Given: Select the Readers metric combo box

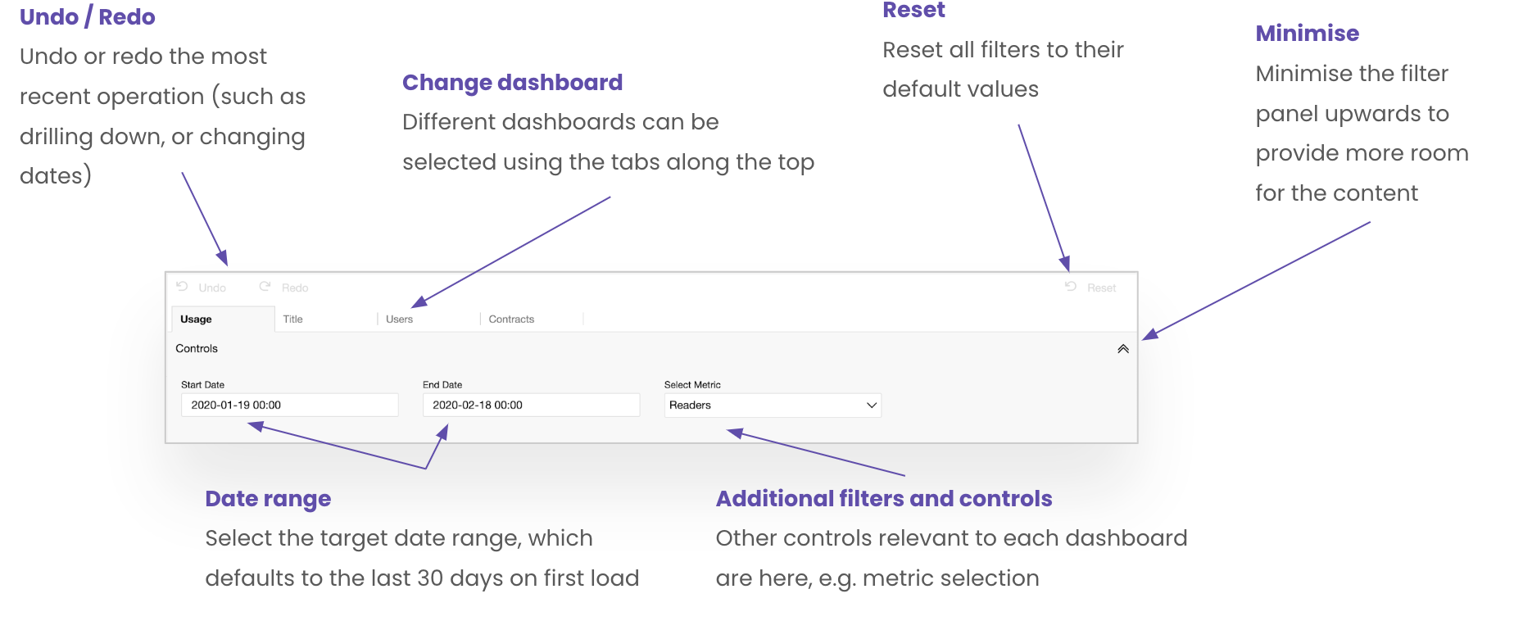Looking at the screenshot, I should pyautogui.click(x=773, y=406).
